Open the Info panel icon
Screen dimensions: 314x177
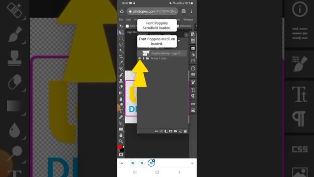coord(193,68)
